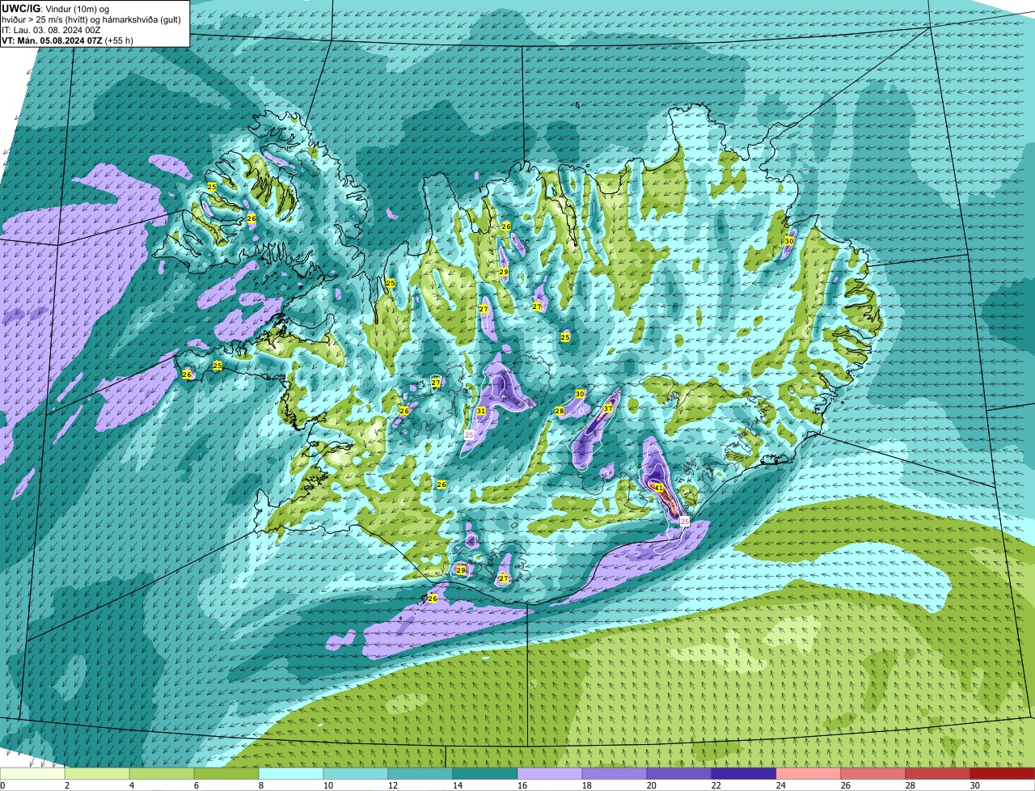Viewport: 1035px width, 791px height.
Task: Click the dark red above-30 m/s legend swatch
Action: tap(1003, 773)
